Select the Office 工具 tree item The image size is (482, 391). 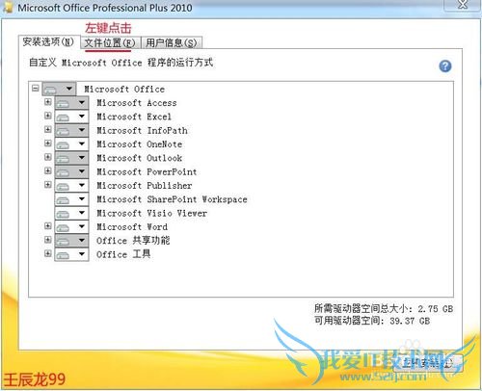pos(123,254)
